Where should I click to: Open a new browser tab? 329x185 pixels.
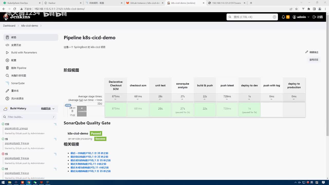251,3
